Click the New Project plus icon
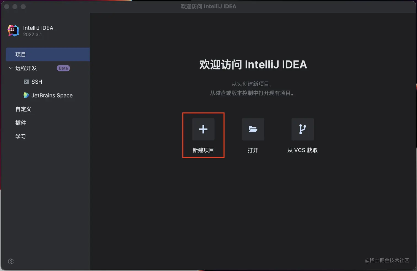The image size is (417, 271). coord(203,129)
